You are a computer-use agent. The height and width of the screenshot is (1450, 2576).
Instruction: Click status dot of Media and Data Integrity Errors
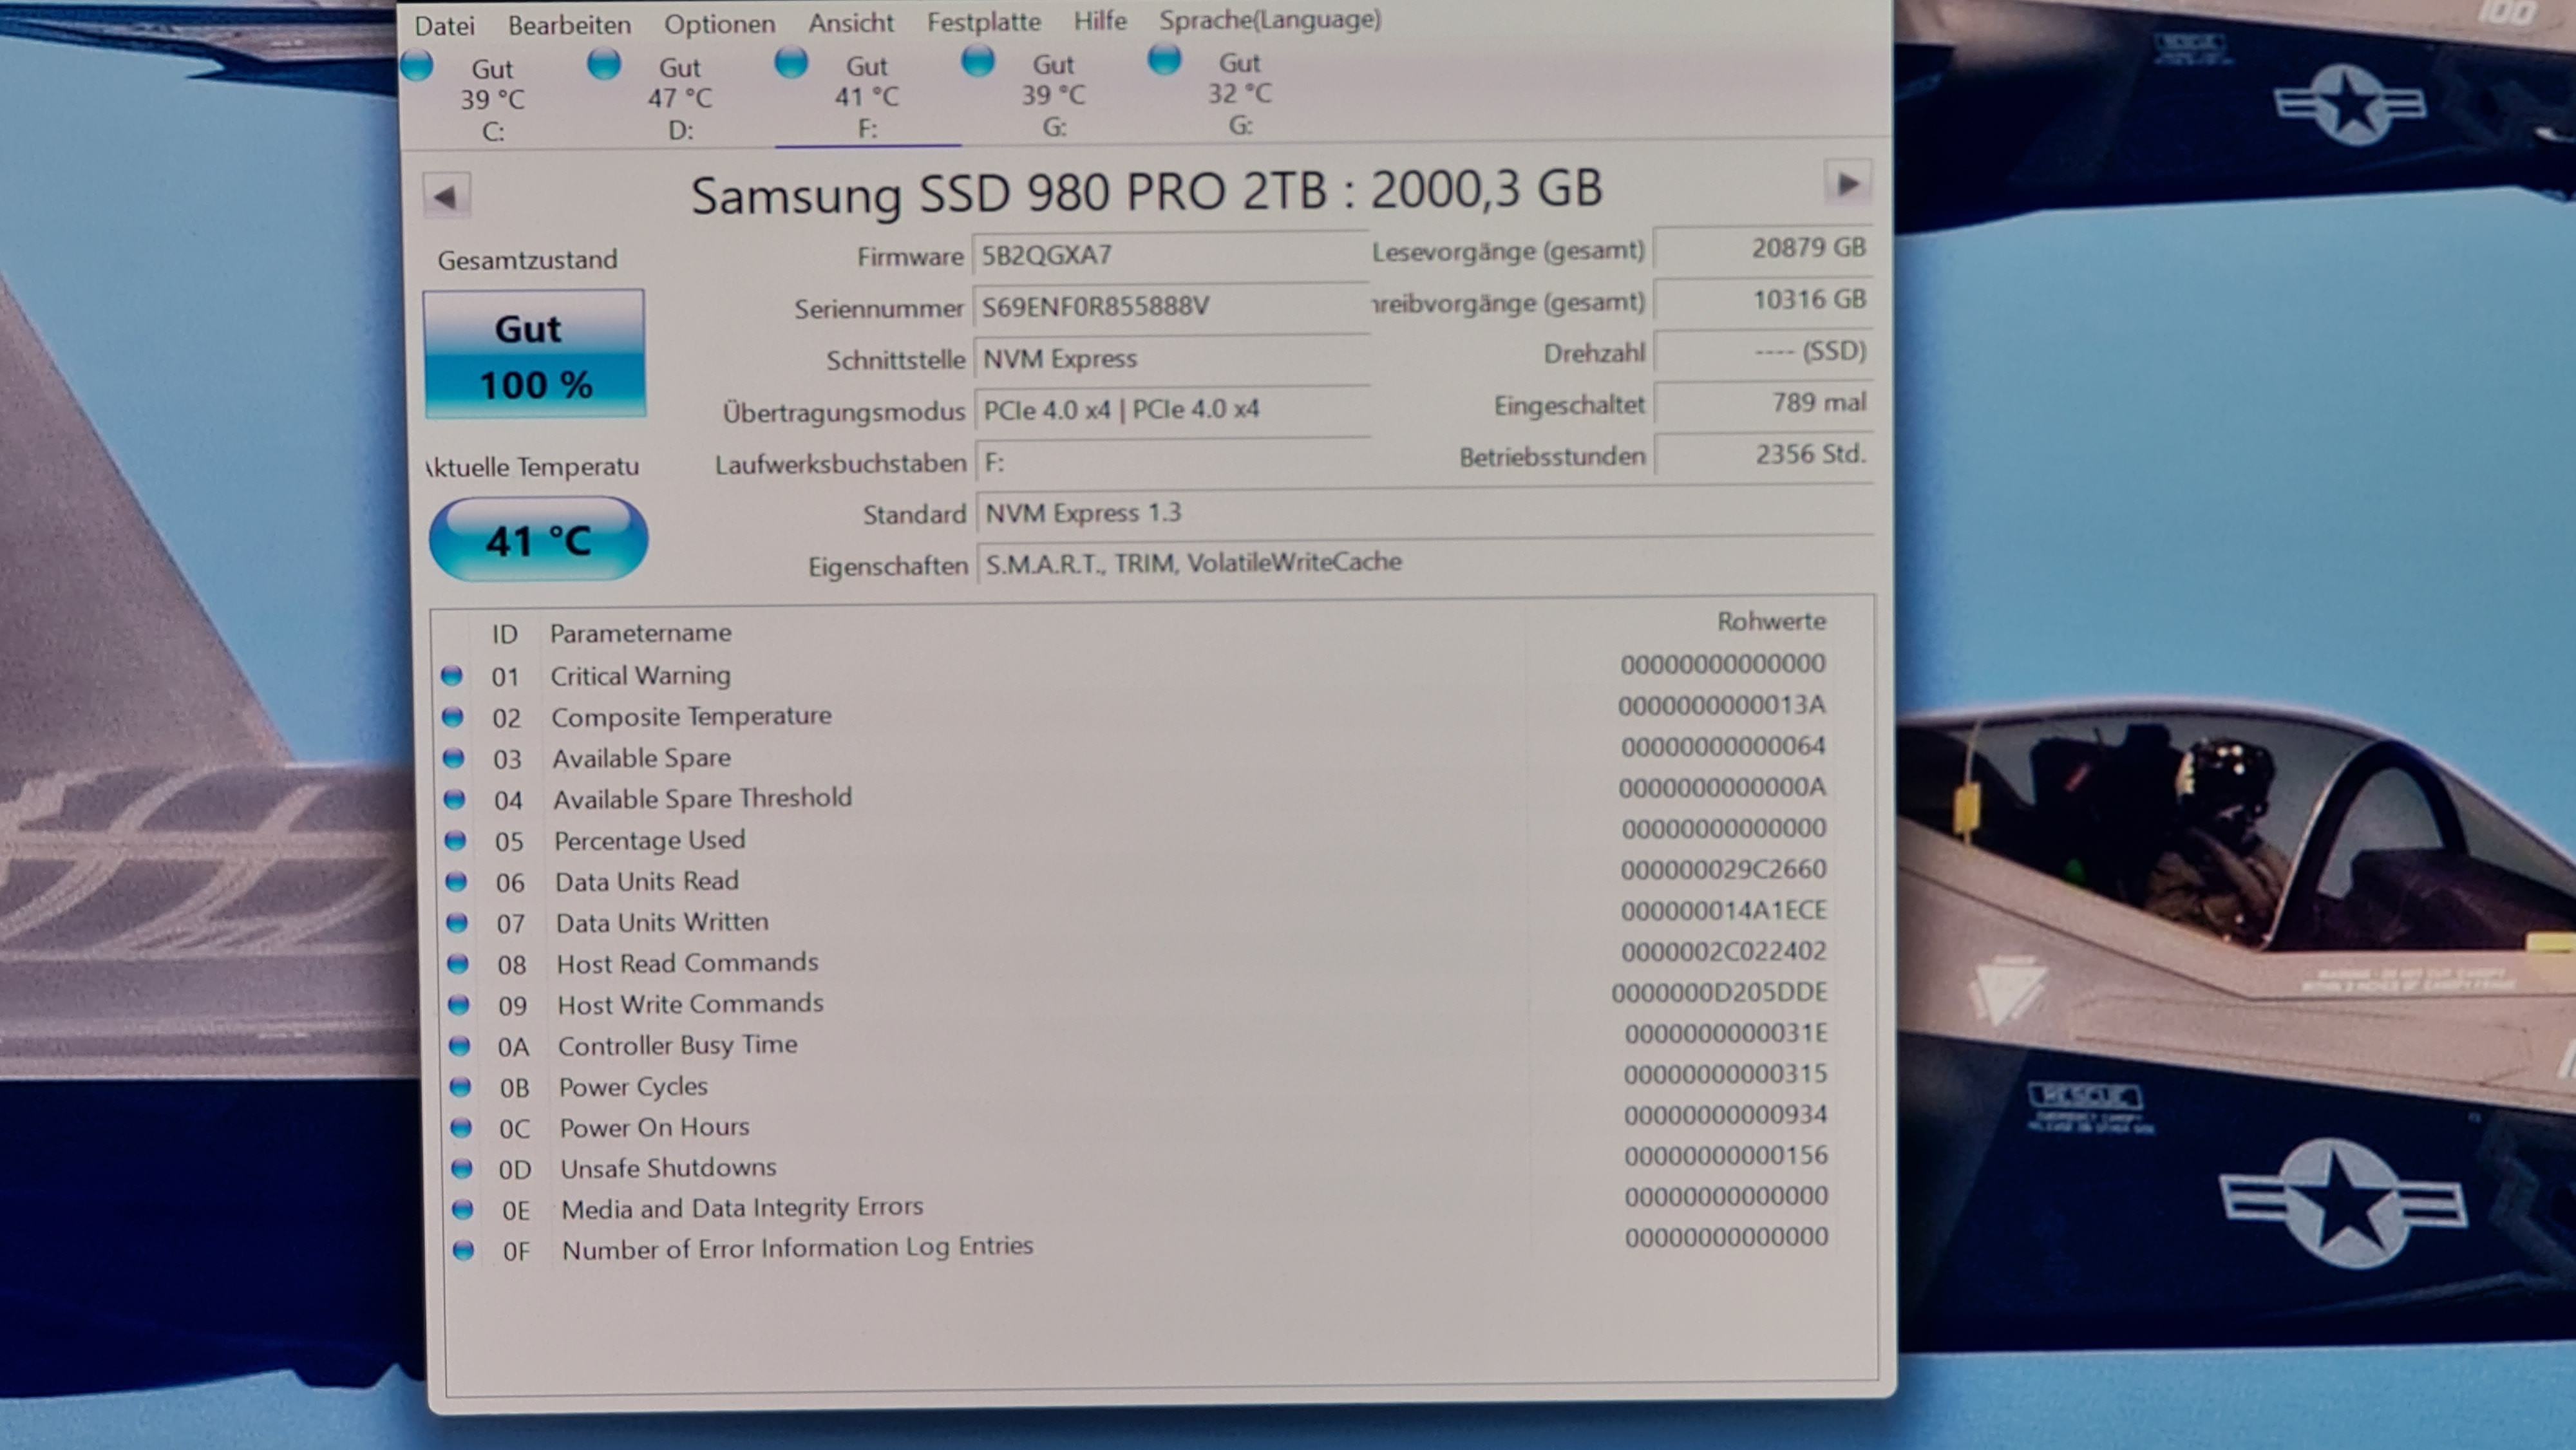click(x=463, y=1209)
